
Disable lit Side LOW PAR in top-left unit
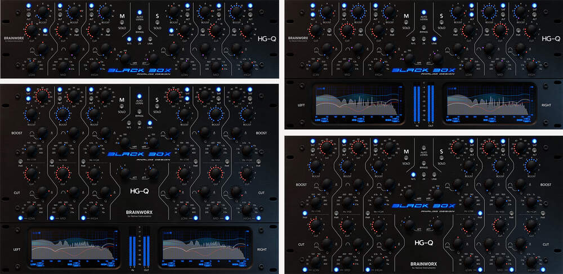tap(171, 30)
